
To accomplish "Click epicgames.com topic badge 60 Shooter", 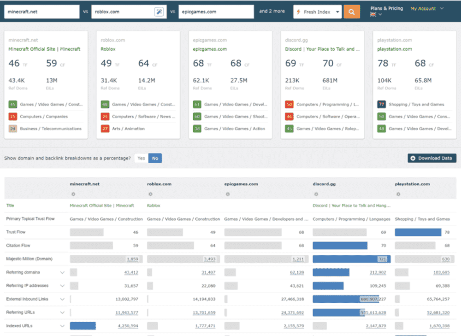I will pos(197,117).
